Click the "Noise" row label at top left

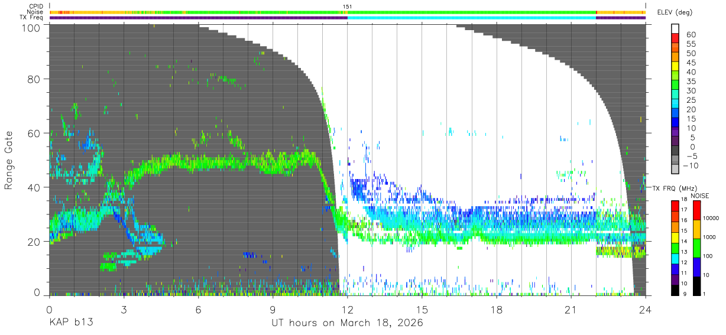(x=36, y=12)
